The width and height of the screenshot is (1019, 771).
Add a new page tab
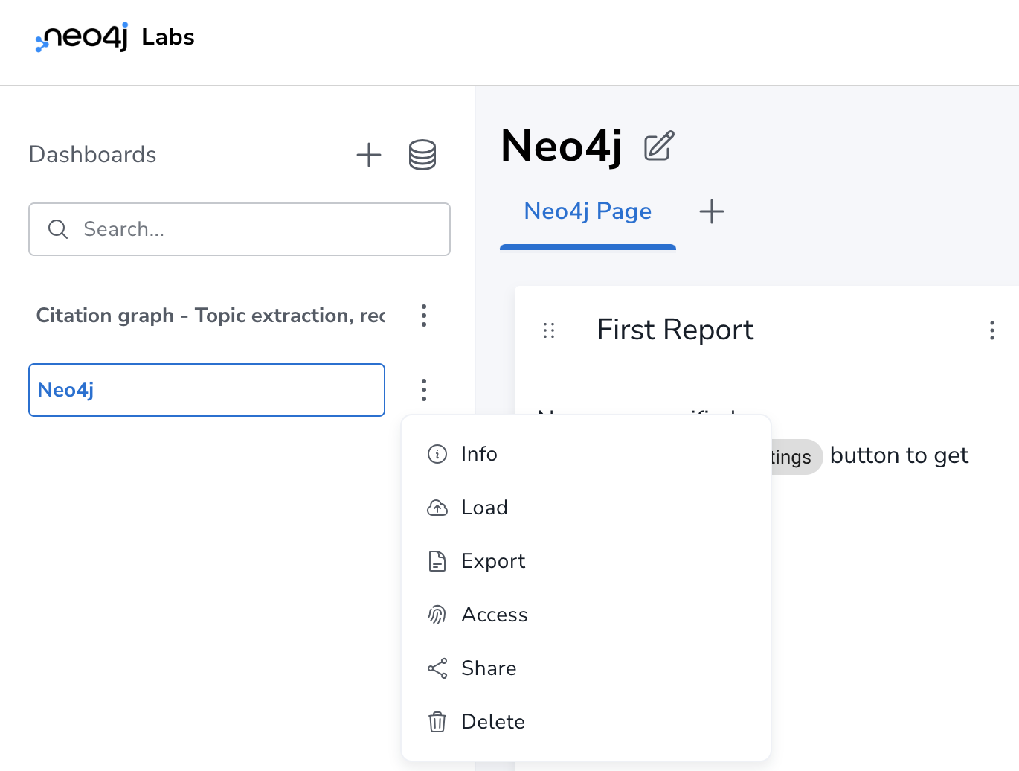[712, 211]
